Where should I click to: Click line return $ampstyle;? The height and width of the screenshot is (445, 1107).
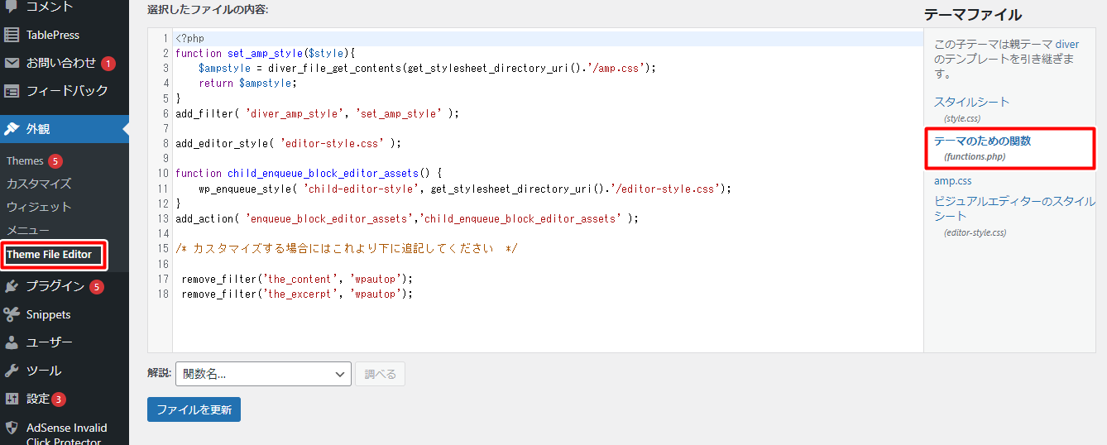pos(247,83)
